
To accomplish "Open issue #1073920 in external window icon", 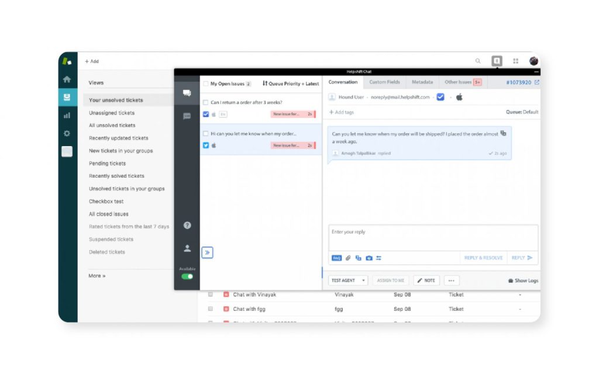I will [537, 82].
